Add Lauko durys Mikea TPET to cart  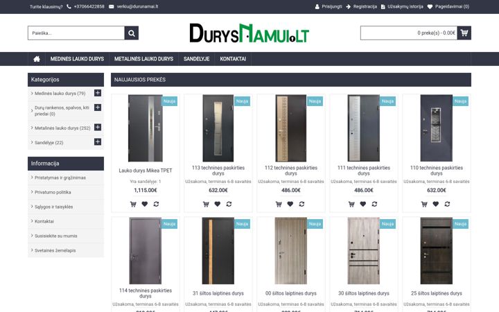coord(133,204)
